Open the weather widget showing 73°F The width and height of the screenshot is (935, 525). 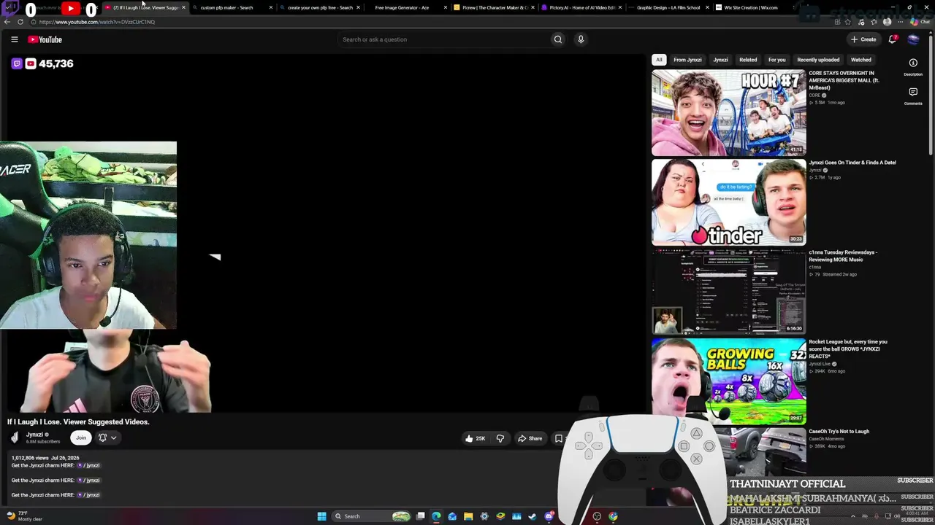pyautogui.click(x=24, y=516)
